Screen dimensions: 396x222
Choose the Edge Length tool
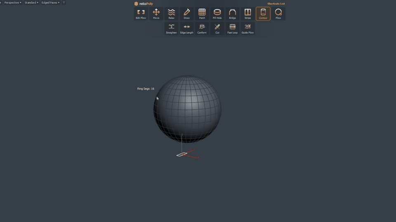186,29
